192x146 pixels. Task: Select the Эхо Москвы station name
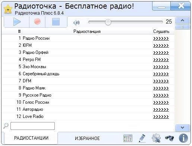(34, 67)
